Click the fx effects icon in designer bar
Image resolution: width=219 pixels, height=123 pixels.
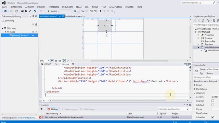coord(52,61)
